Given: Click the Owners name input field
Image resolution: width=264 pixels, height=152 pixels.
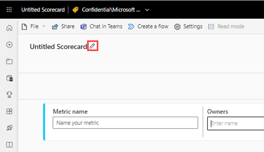Looking at the screenshot, I should pos(236,123).
